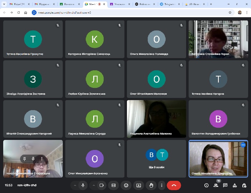This screenshot has height=193, width=251.
Task: Click the red Leave call button
Action: point(174,185)
